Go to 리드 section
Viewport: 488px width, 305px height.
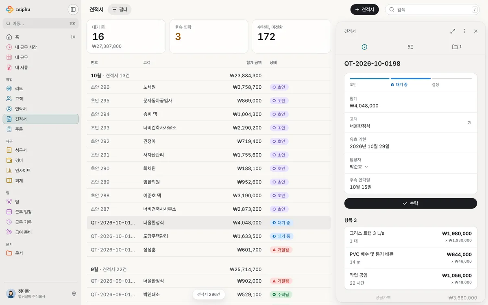click(41, 88)
